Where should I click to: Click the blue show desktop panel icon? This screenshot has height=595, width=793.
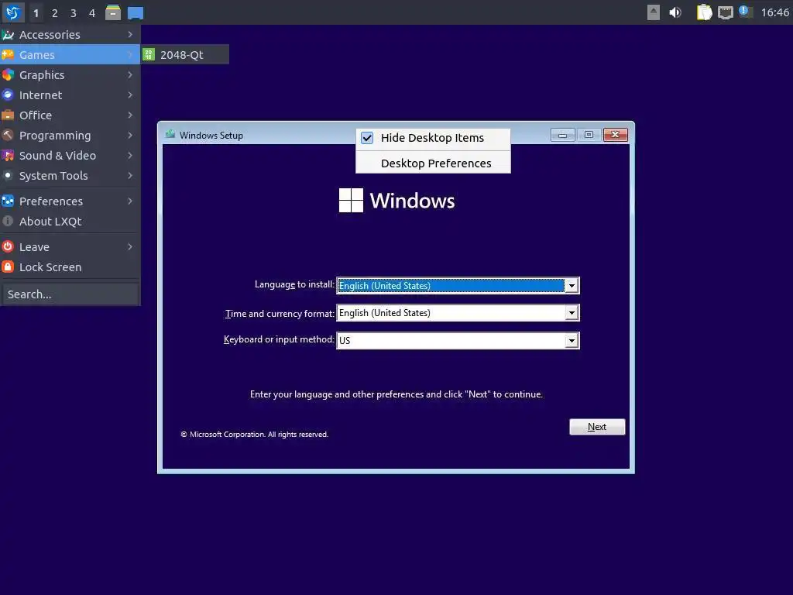(x=136, y=12)
